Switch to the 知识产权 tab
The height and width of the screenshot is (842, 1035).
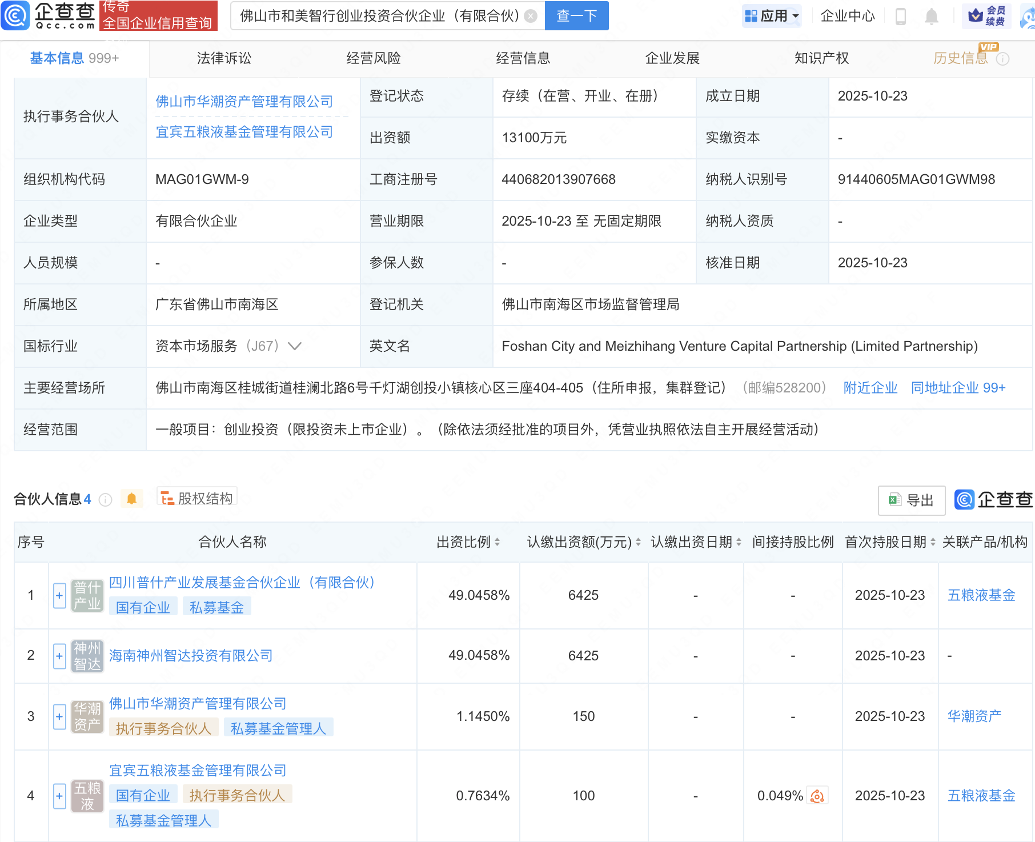point(821,58)
